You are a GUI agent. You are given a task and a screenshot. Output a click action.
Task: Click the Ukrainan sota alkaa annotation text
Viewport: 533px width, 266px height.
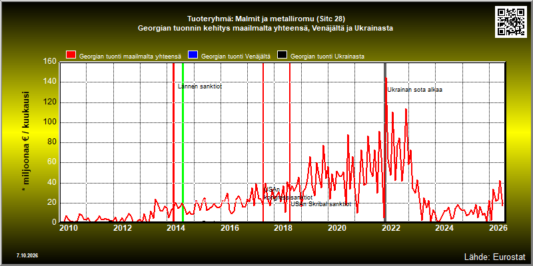(x=414, y=90)
